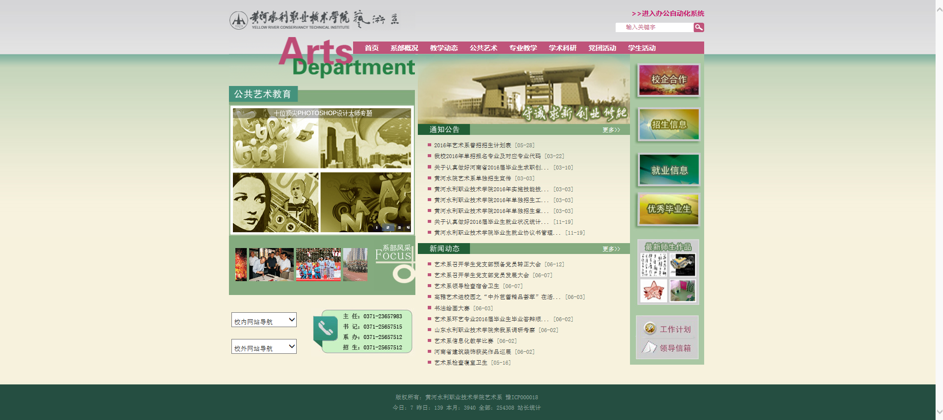Screen dimensions: 943x420
Task: Click the page's vertical scrollbar down arrow
Action: [x=939, y=412]
